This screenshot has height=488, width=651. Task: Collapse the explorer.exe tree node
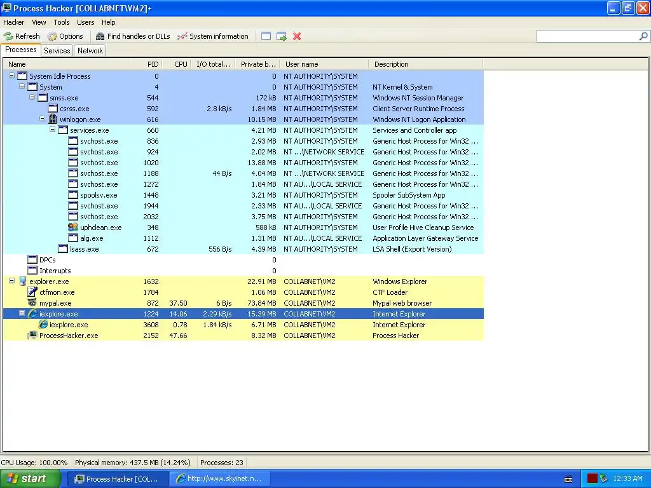(12, 280)
